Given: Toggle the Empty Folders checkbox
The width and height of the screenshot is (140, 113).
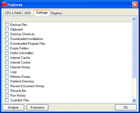Looking at the screenshot, I should [7, 48].
